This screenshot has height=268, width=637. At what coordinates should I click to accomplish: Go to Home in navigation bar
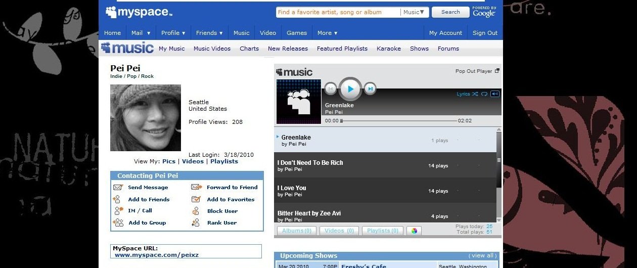point(112,33)
